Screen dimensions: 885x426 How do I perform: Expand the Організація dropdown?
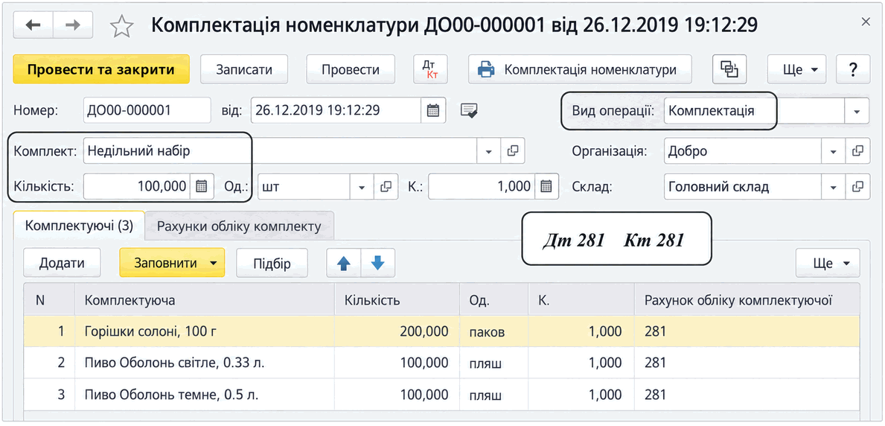(x=834, y=151)
